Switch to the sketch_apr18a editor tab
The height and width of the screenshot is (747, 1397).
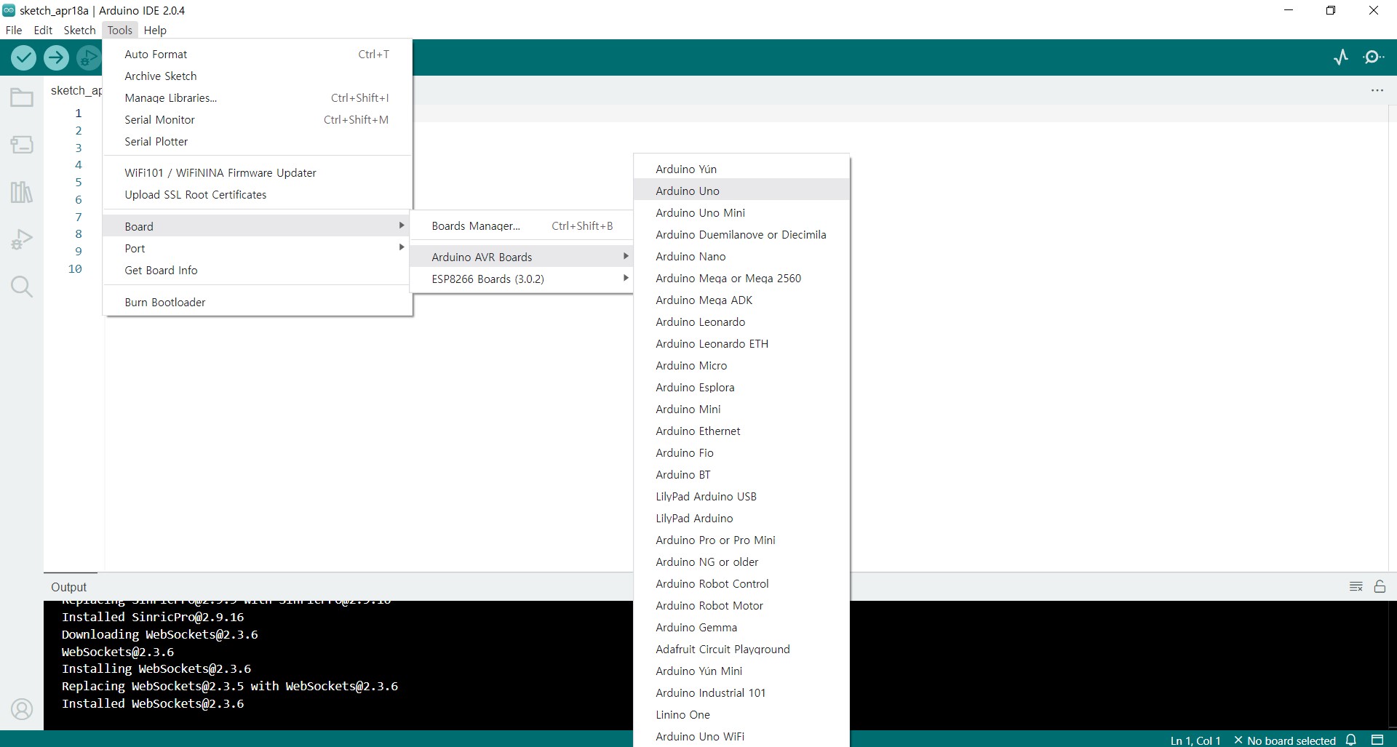[x=75, y=90]
